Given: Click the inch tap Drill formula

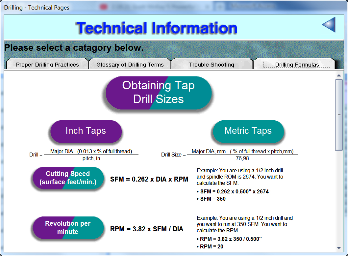Looking at the screenshot, I should pyautogui.click(x=84, y=155).
